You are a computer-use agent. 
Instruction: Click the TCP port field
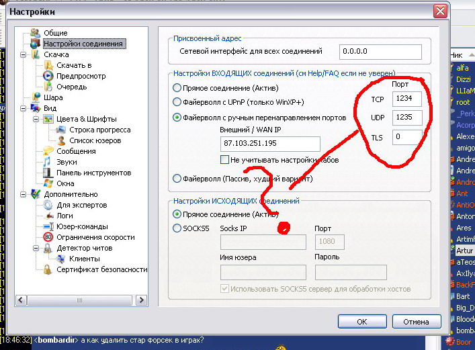point(407,99)
